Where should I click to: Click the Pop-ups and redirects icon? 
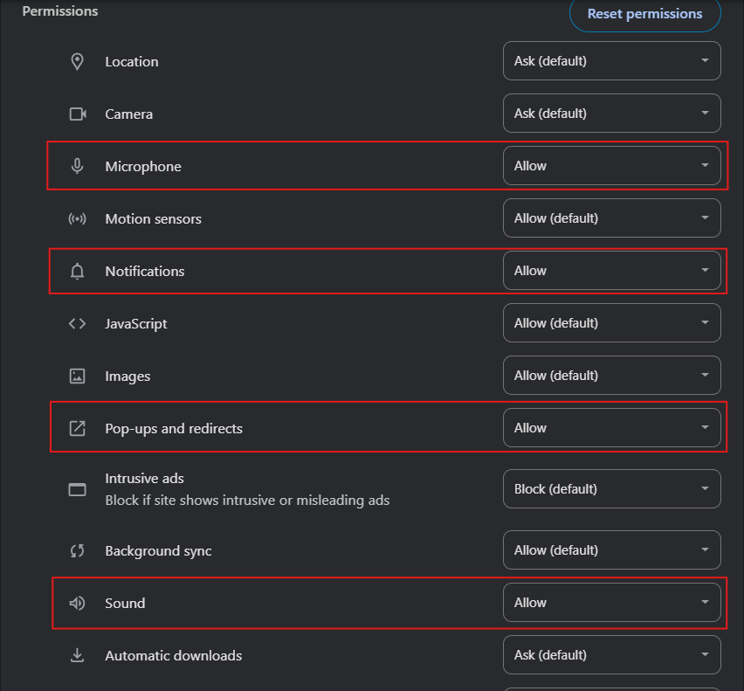pyautogui.click(x=77, y=428)
